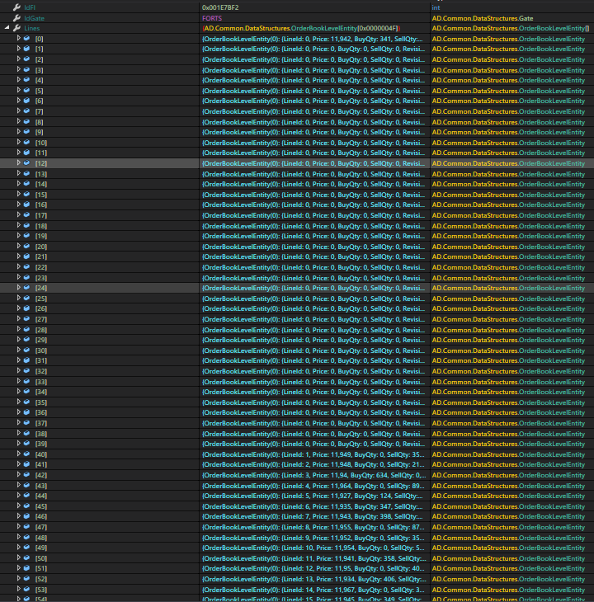Click the IdFI value 0x001E7BF2
This screenshot has height=602, width=594.
pos(220,7)
